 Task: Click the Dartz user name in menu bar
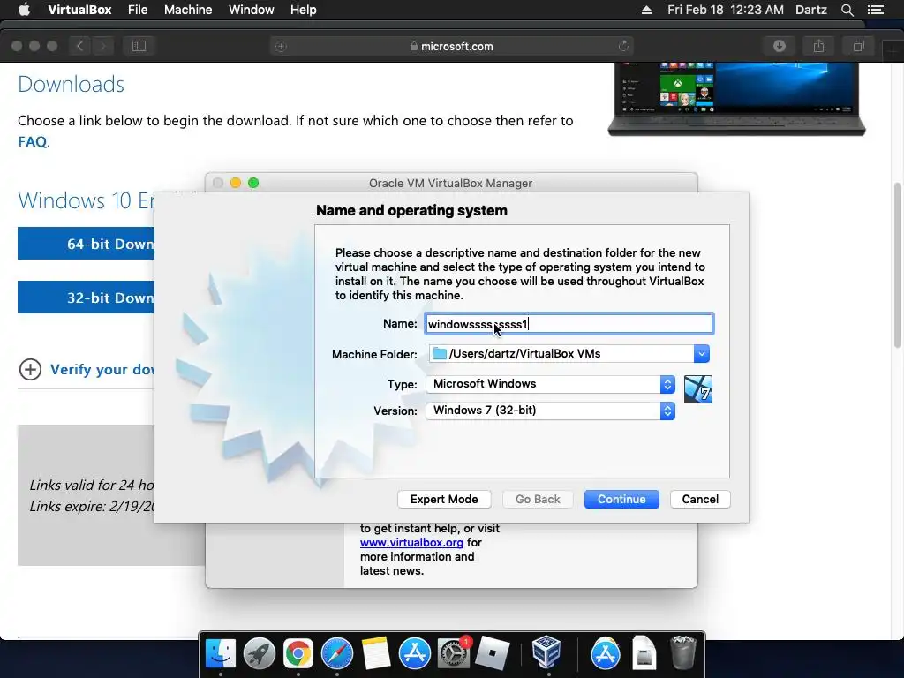810,10
